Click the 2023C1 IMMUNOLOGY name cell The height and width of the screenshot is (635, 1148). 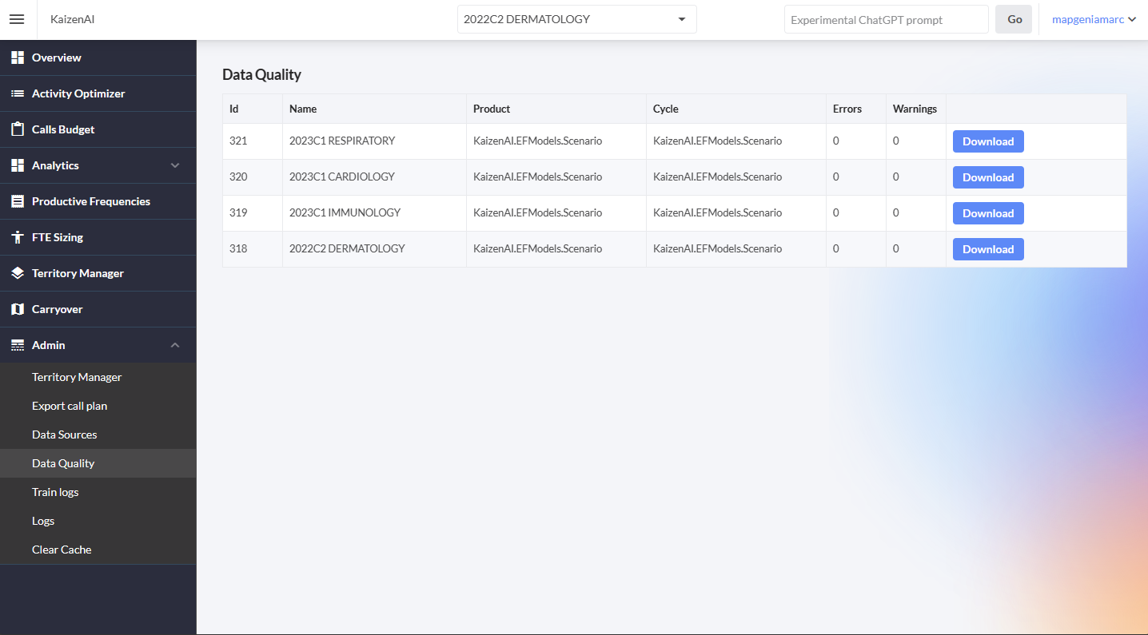point(374,213)
